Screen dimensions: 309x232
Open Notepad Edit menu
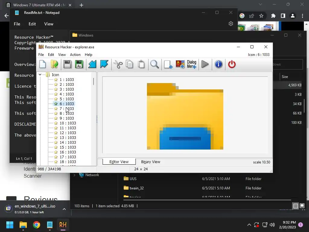[x=32, y=24]
